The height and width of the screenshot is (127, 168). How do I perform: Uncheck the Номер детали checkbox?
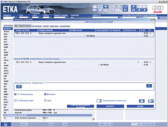15,94
